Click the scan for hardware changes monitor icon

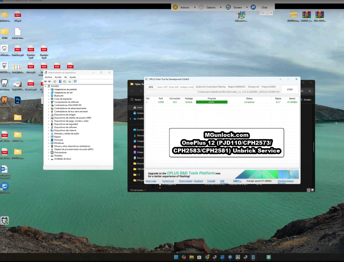(75, 82)
